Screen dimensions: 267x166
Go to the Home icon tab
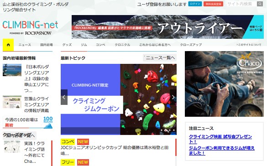[x=8, y=45]
